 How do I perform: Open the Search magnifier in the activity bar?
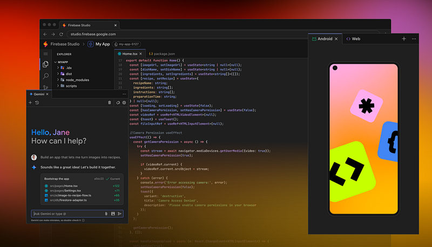46,76
